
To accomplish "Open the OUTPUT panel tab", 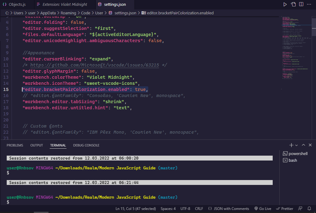I will [37, 145].
